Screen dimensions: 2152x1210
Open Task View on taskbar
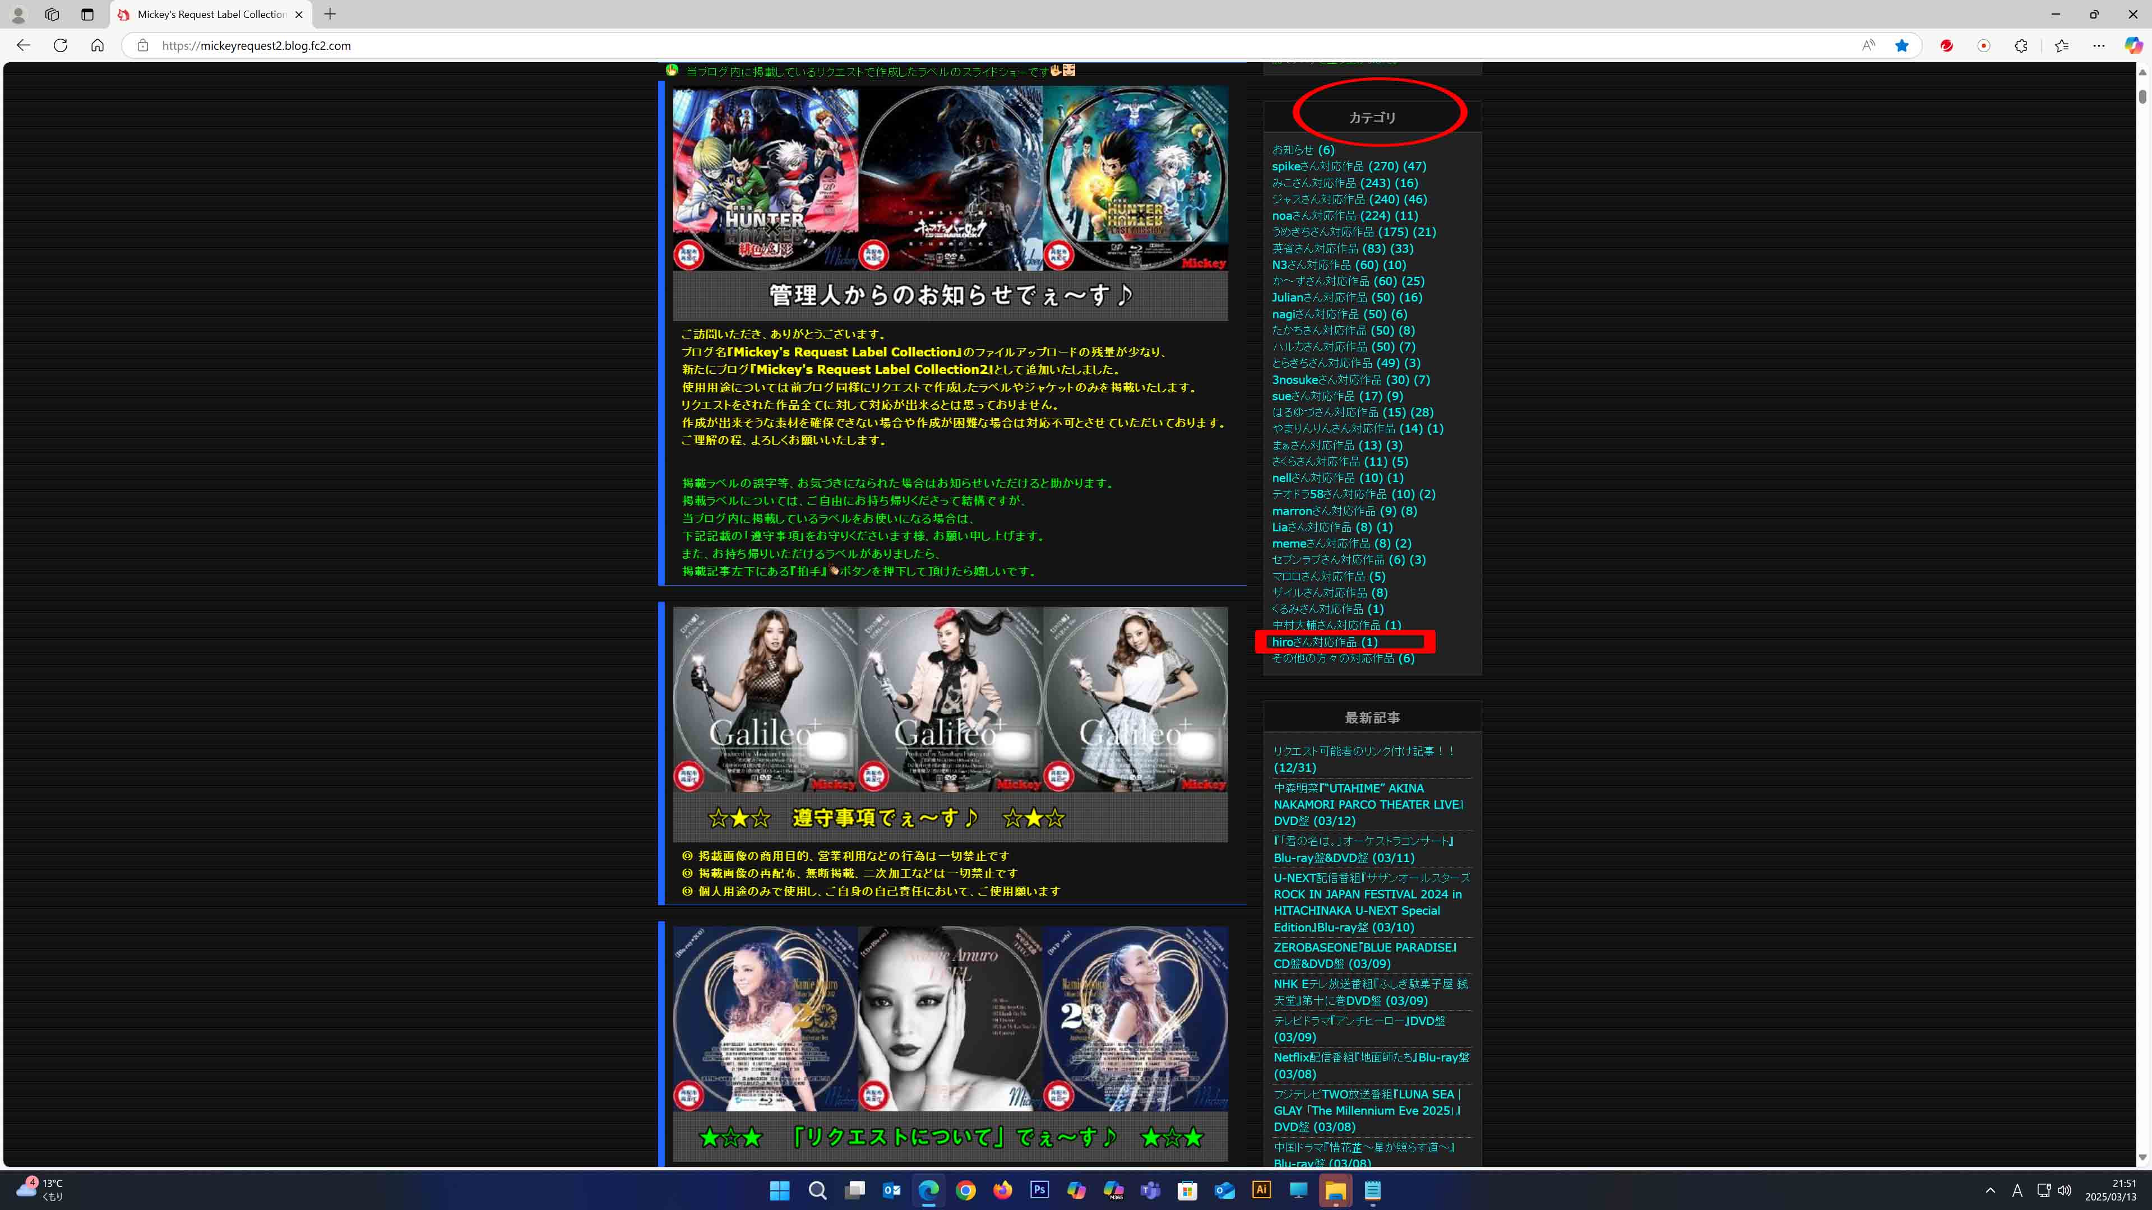pos(854,1190)
